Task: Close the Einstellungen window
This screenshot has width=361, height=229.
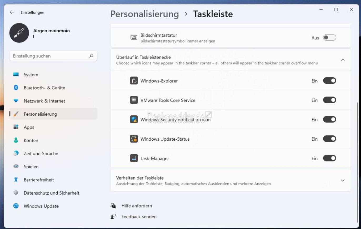Action: coord(351,10)
